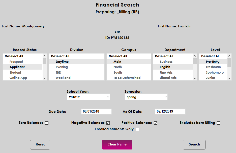Screen dimensions: 236x153
Task: Run the Search button
Action: pos(194,144)
